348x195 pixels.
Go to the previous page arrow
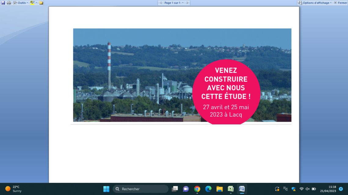(x=161, y=3)
